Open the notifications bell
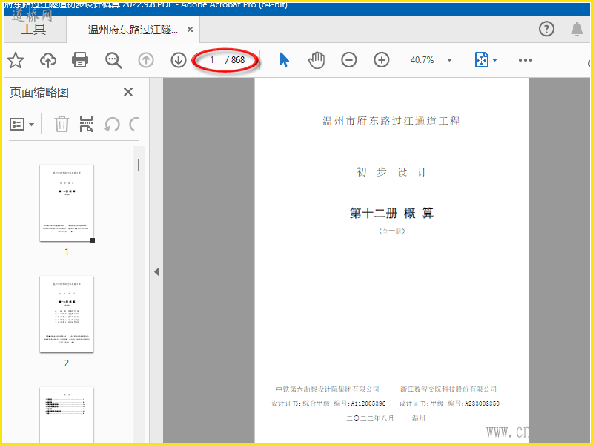The image size is (593, 445). coord(577,29)
